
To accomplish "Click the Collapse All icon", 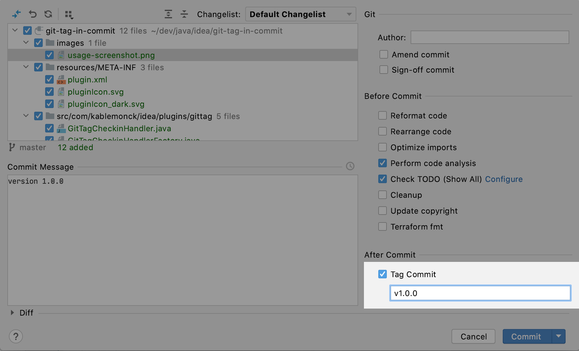I will (x=184, y=14).
